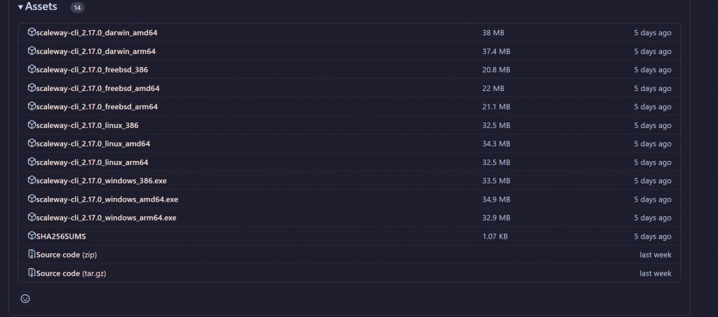Click the package icon beside windows_arm64.exe asset
The height and width of the screenshot is (317, 718).
pos(32,217)
